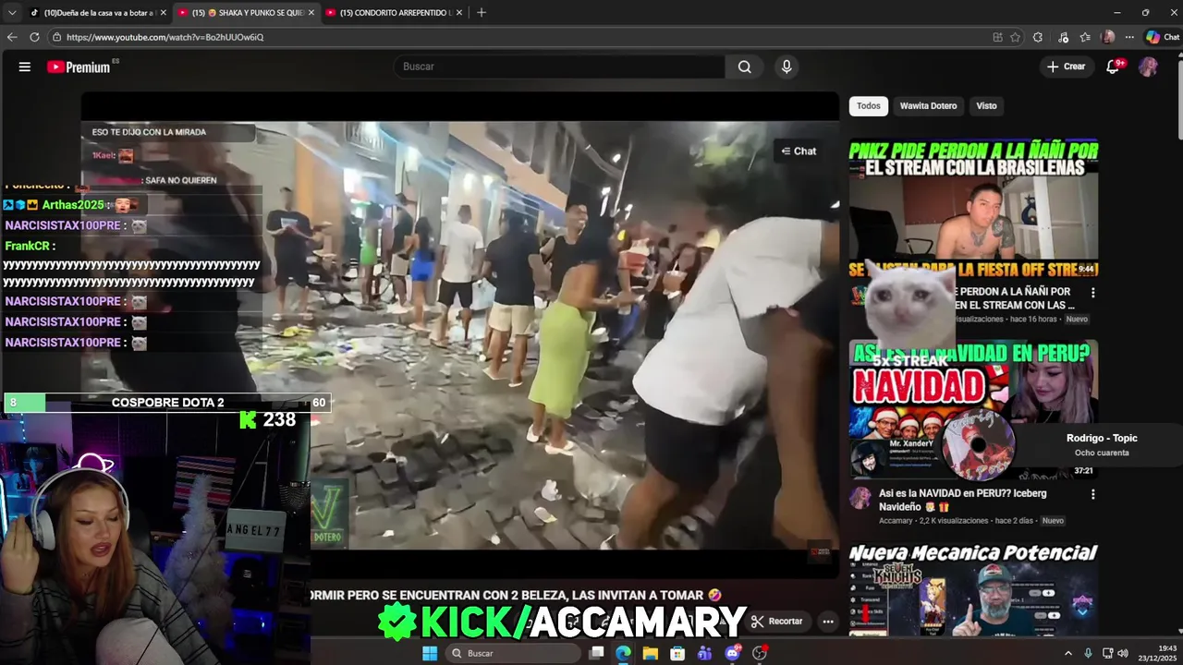Viewport: 1183px width, 665px height.
Task: Open the browser tab list dropdown arrow
Action: (12, 12)
